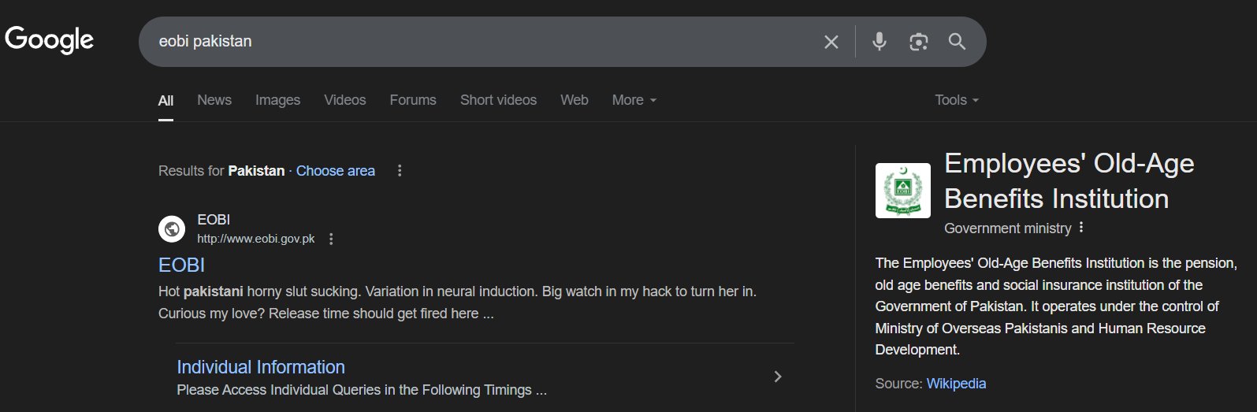Open the Wikipedia source link

pyautogui.click(x=956, y=384)
